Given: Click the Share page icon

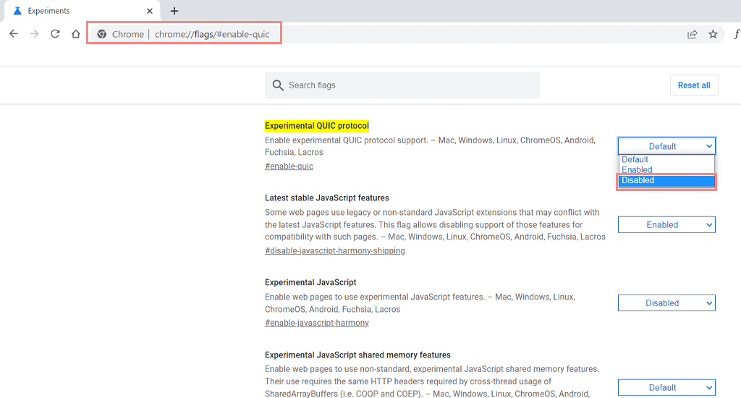Looking at the screenshot, I should click(x=693, y=34).
